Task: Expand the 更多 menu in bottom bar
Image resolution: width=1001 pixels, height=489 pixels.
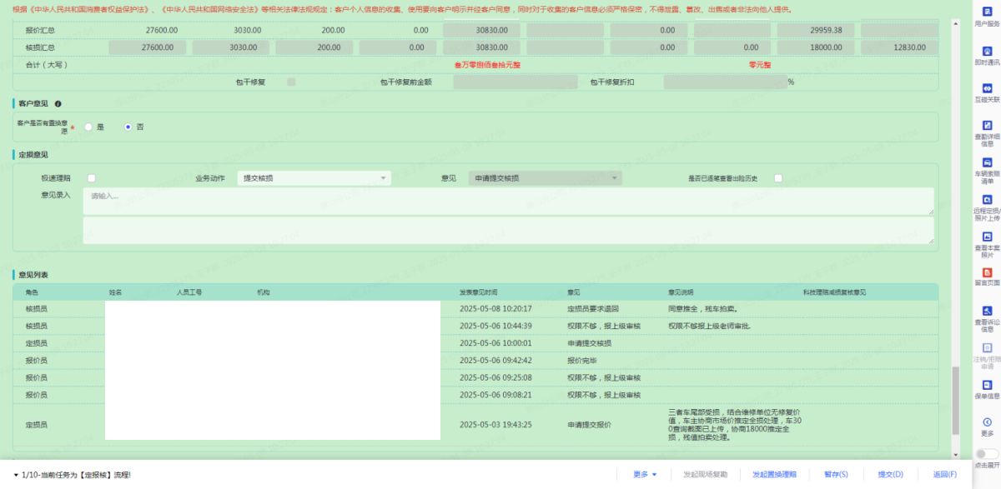Action: click(x=645, y=474)
